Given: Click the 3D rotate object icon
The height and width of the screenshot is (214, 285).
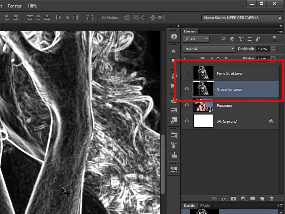Looking at the screenshot, I should click(127, 17).
